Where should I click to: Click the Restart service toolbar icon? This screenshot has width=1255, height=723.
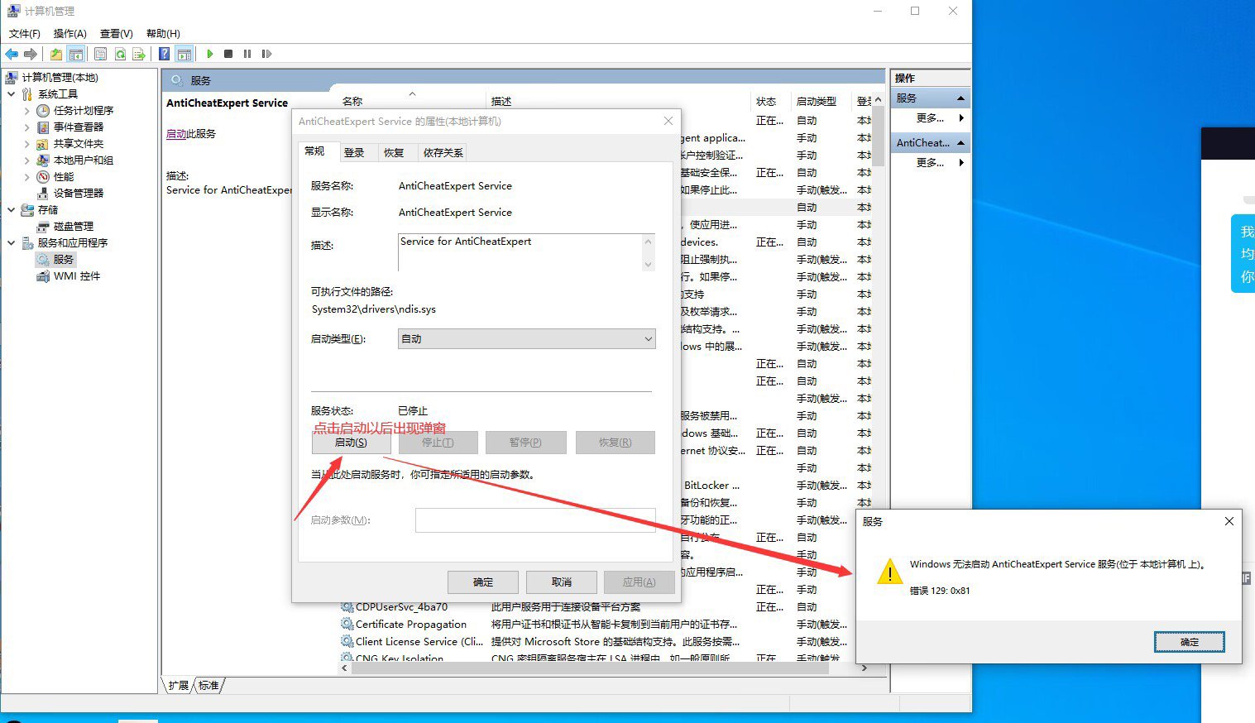click(266, 54)
